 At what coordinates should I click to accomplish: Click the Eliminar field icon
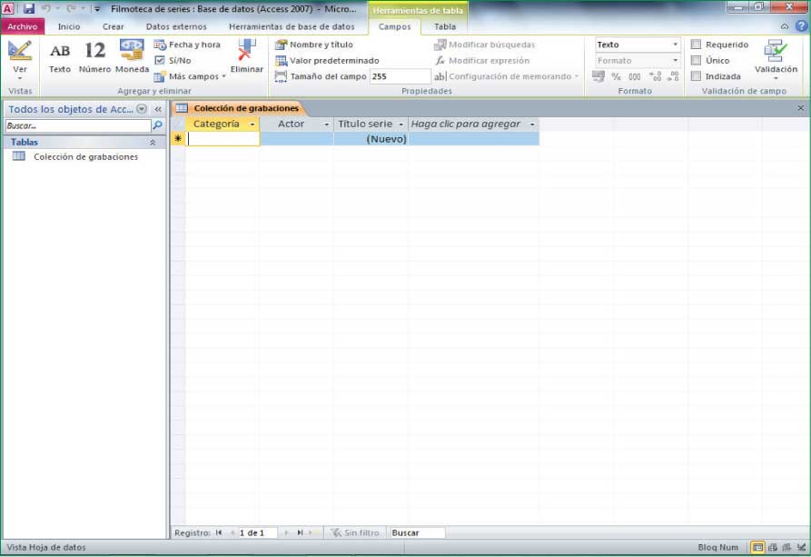click(x=246, y=57)
